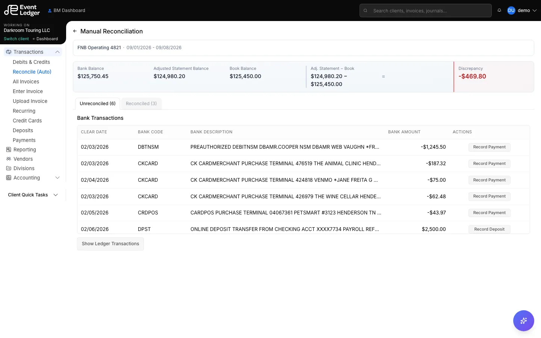This screenshot has height=338, width=541.
Task: Open Upload Invoice in sidebar
Action: (x=30, y=101)
